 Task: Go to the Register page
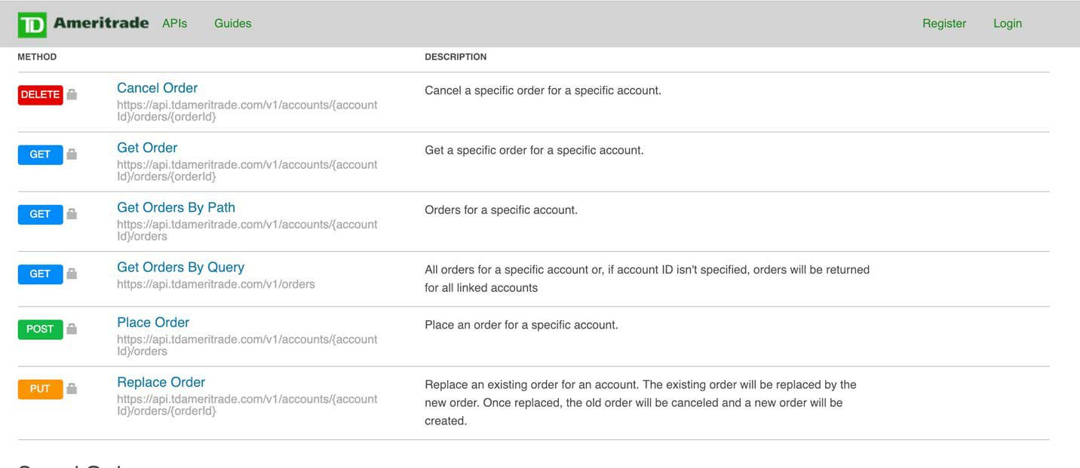944,23
